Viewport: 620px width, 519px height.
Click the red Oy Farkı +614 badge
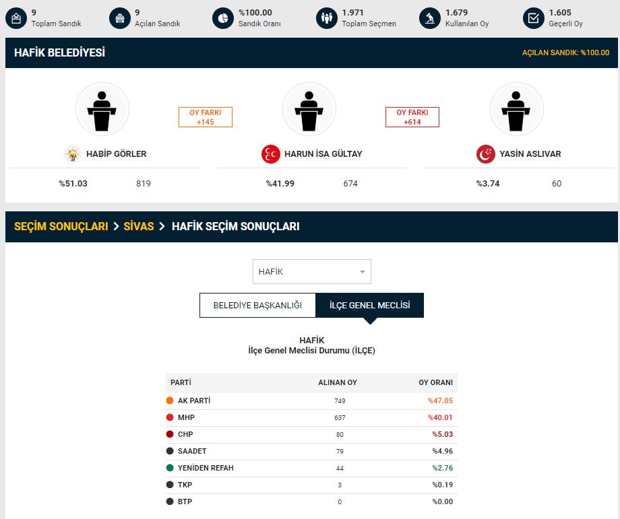click(412, 117)
